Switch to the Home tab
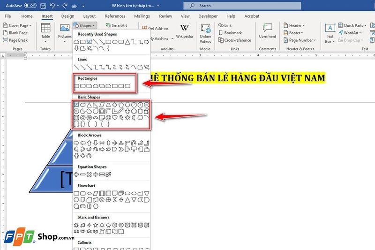375x250 pixels. (x=27, y=16)
